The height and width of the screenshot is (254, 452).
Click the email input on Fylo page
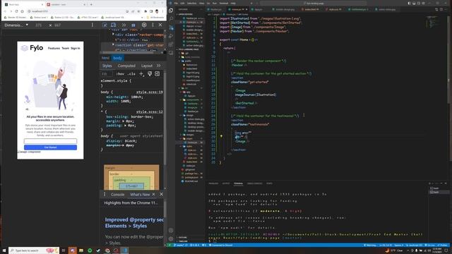tap(50, 141)
